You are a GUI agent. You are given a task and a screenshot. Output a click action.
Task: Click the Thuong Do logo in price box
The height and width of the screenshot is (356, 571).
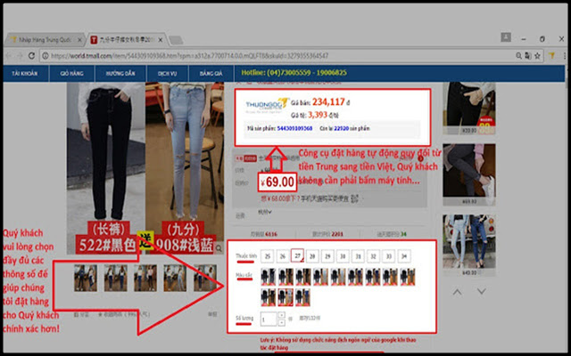tap(268, 105)
